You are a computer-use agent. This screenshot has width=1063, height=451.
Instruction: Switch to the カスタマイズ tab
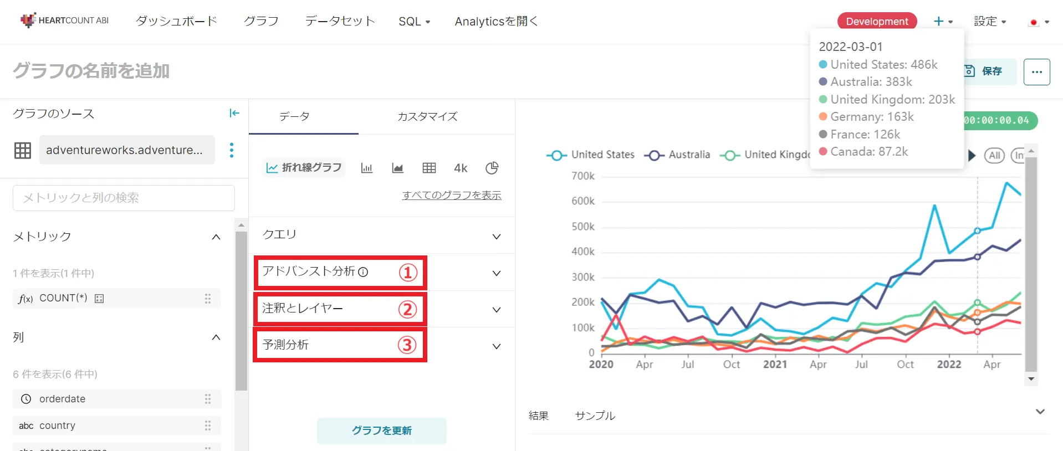(x=427, y=116)
